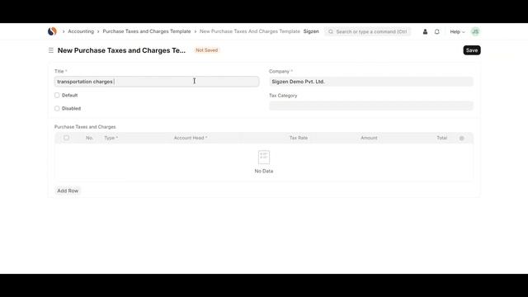Tick the Default checkbox

coord(57,96)
